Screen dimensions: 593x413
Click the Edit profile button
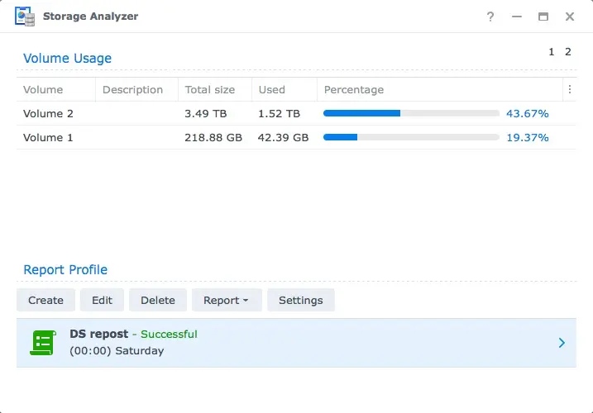(x=102, y=300)
